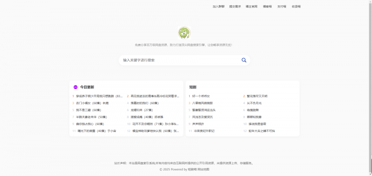This screenshot has height=176, width=372.
Task: Open rank 10 entry in 短剧 list
Action: (x=257, y=124)
